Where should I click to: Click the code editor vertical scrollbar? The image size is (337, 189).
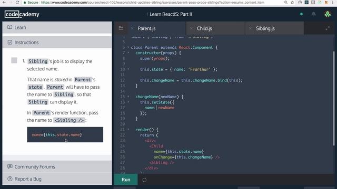(333, 99)
